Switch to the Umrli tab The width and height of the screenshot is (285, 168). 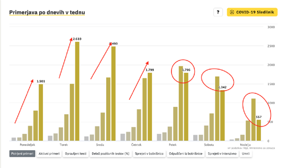click(246, 154)
